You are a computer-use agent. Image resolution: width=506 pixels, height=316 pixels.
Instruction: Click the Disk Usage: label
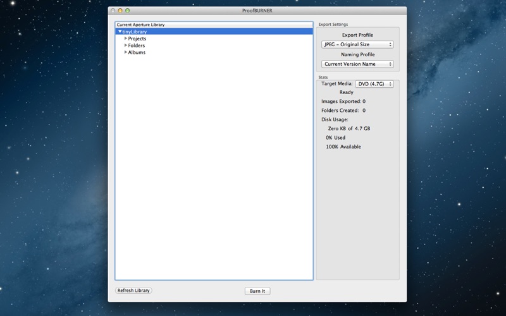click(x=335, y=119)
